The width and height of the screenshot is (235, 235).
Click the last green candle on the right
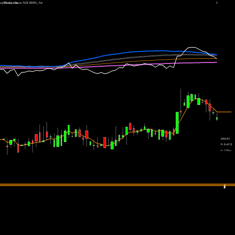coord(217,118)
